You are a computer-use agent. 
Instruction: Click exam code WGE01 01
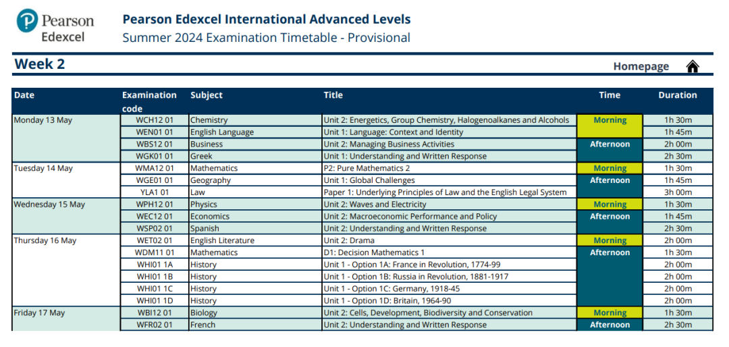coord(154,180)
